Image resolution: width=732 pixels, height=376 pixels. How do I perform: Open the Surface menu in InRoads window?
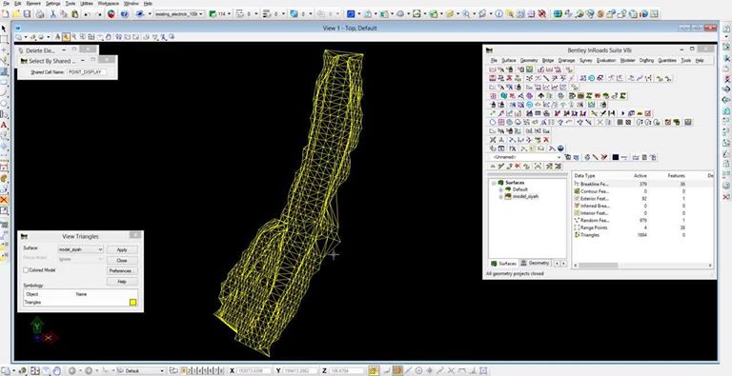(508, 61)
